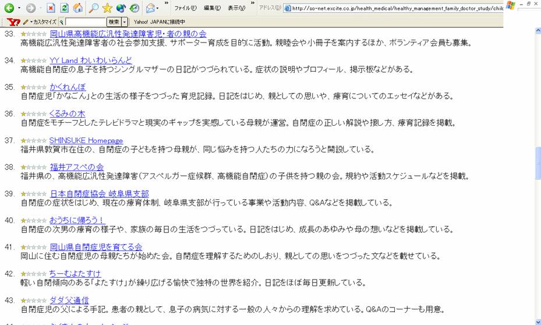This screenshot has height=325, width=541.
Task: Open History with the green clock icon
Action: point(135,8)
